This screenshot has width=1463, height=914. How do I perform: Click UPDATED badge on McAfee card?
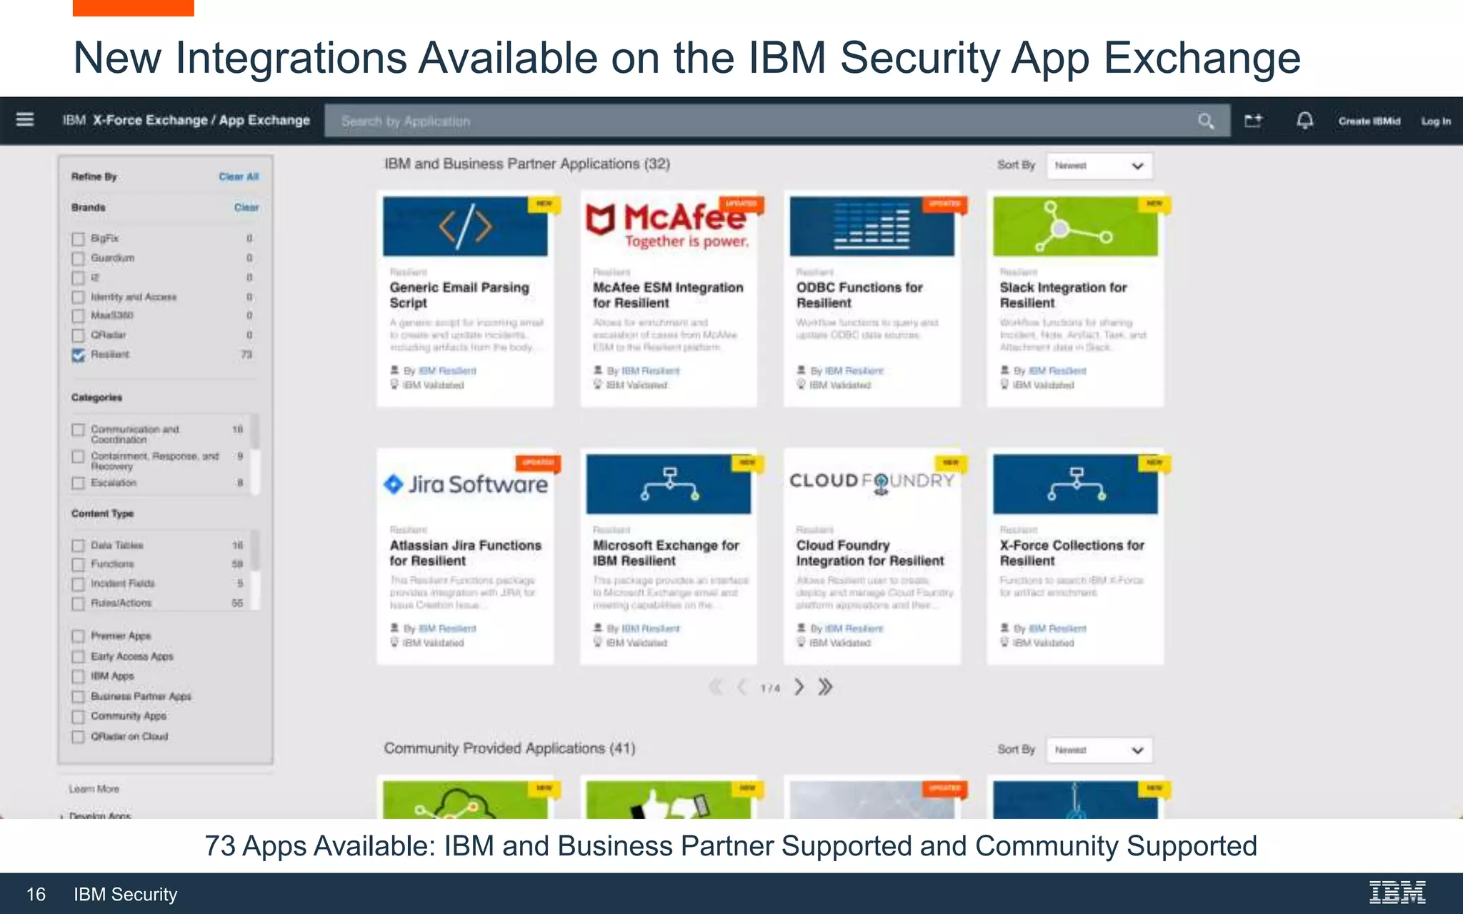coord(742,204)
